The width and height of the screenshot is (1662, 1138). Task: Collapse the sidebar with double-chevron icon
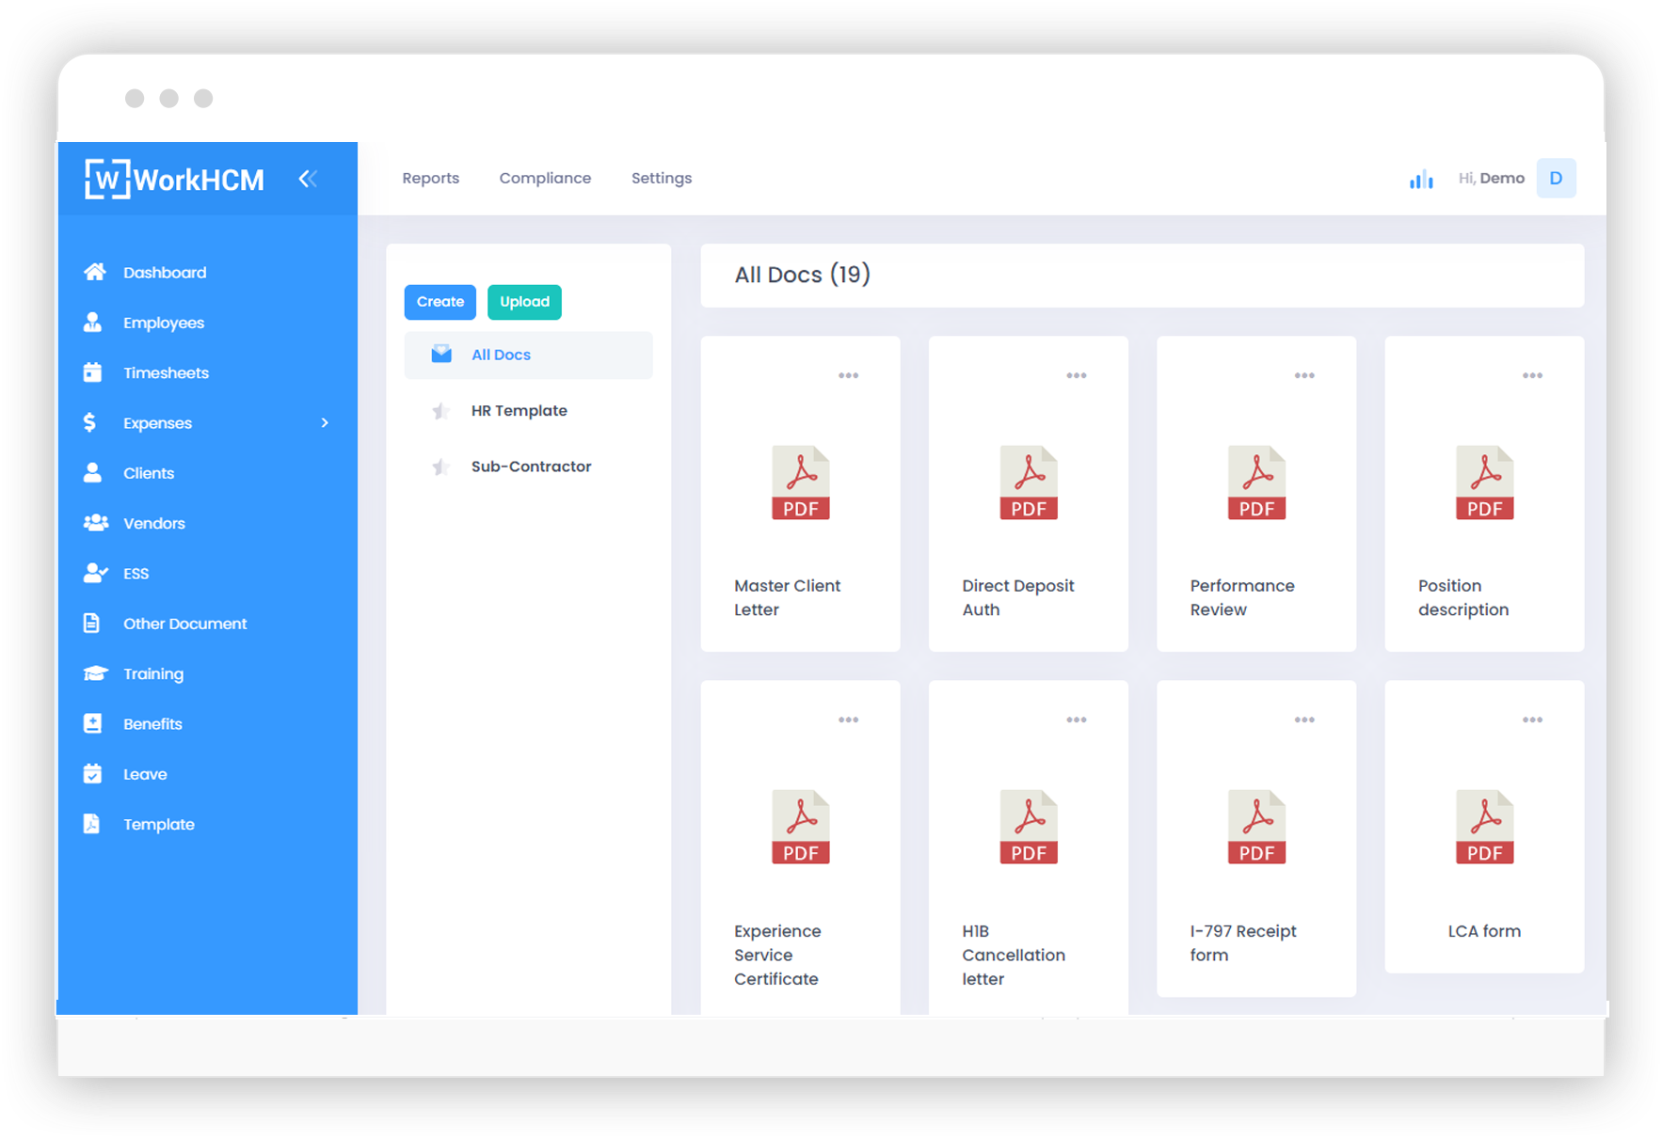click(x=308, y=179)
